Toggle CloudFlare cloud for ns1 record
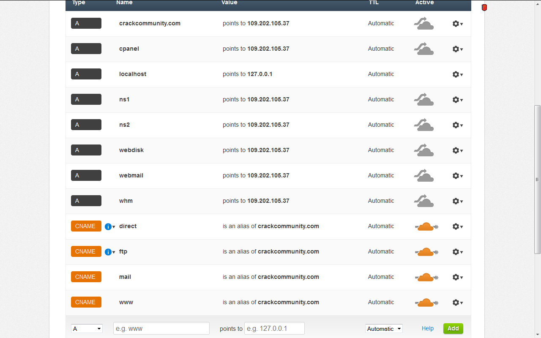 click(x=424, y=100)
